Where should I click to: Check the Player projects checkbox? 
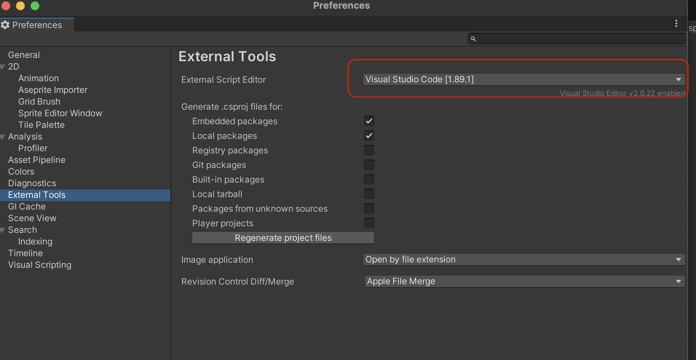point(369,223)
